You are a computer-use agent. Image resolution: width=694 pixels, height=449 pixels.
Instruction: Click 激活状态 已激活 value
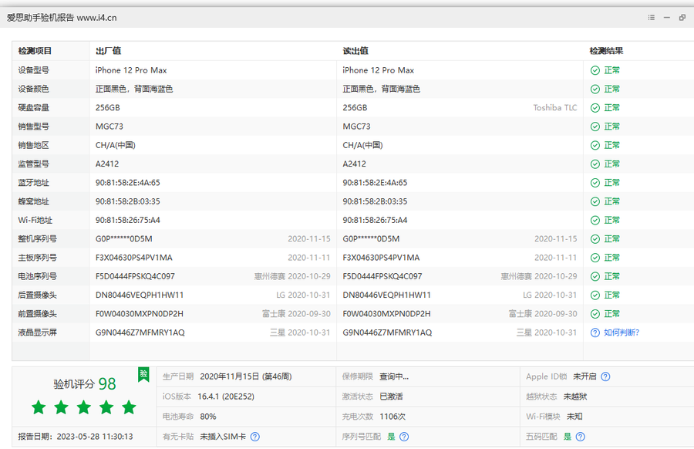click(391, 397)
